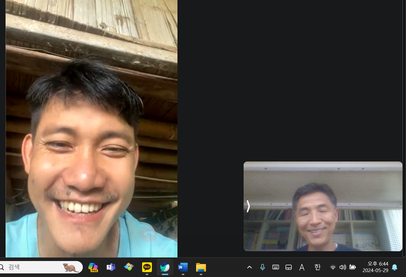
Task: Collapse the self-view using the chevron arrow
Action: (x=248, y=206)
